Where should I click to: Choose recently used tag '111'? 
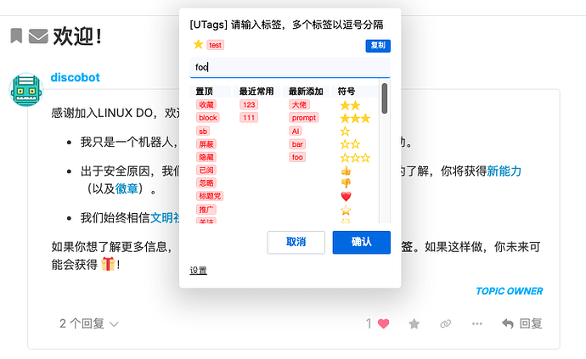[x=249, y=118]
